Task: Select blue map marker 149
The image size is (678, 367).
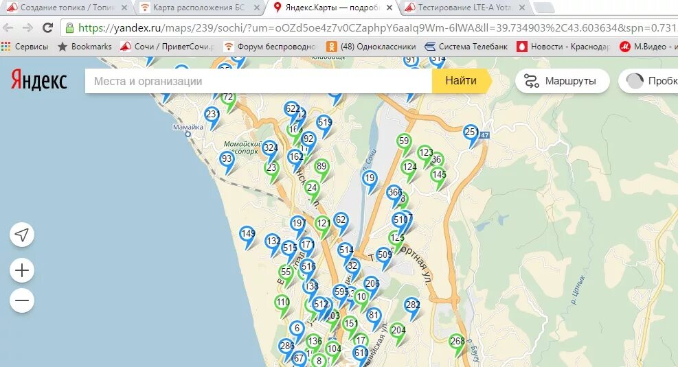Action: [x=248, y=235]
